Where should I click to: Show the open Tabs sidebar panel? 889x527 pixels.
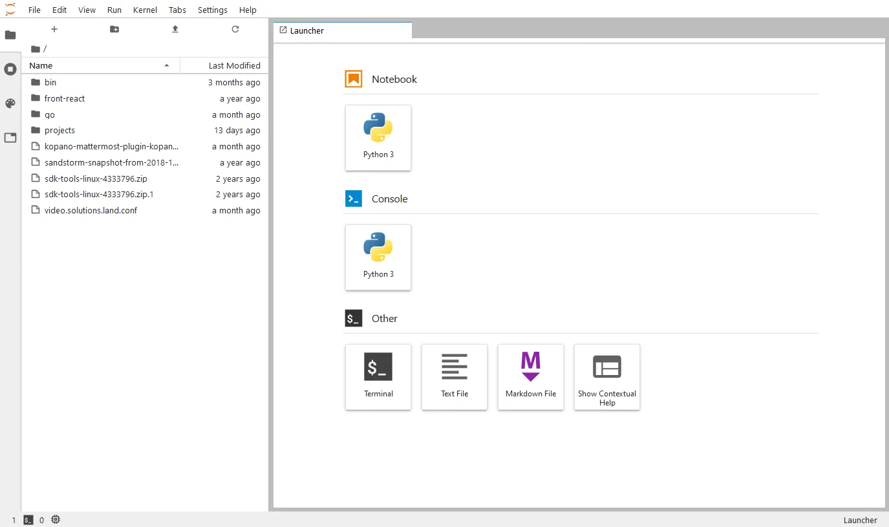point(10,138)
